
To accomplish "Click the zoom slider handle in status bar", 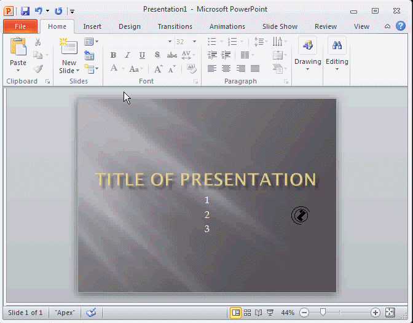I will point(323,313).
